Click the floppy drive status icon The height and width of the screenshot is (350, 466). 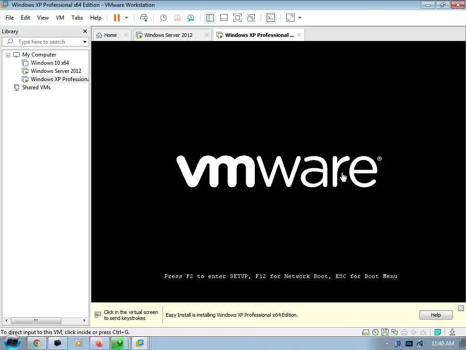coord(385,332)
